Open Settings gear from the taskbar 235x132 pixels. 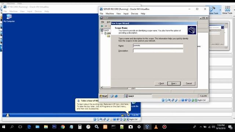pos(139,127)
